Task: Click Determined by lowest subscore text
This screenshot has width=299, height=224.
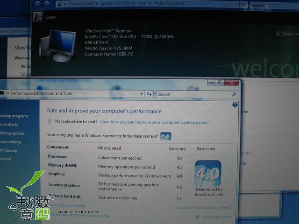Action: coord(209,192)
